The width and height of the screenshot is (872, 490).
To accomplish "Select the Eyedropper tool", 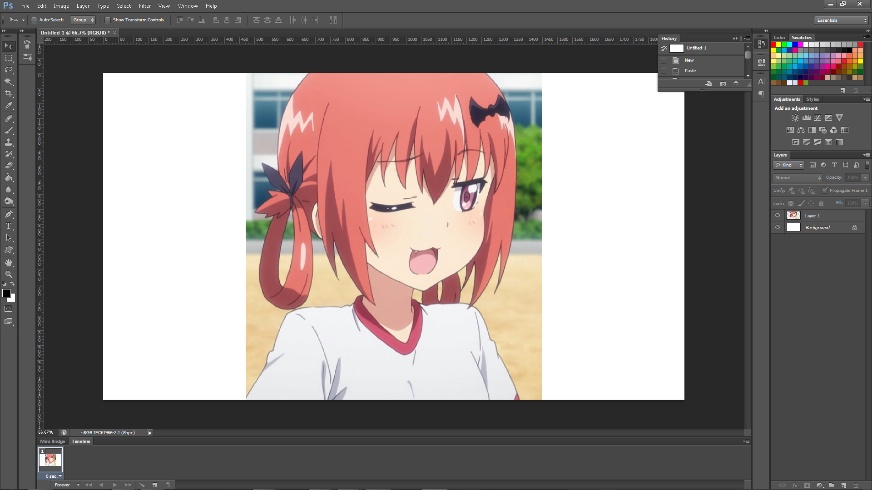I will pyautogui.click(x=9, y=105).
